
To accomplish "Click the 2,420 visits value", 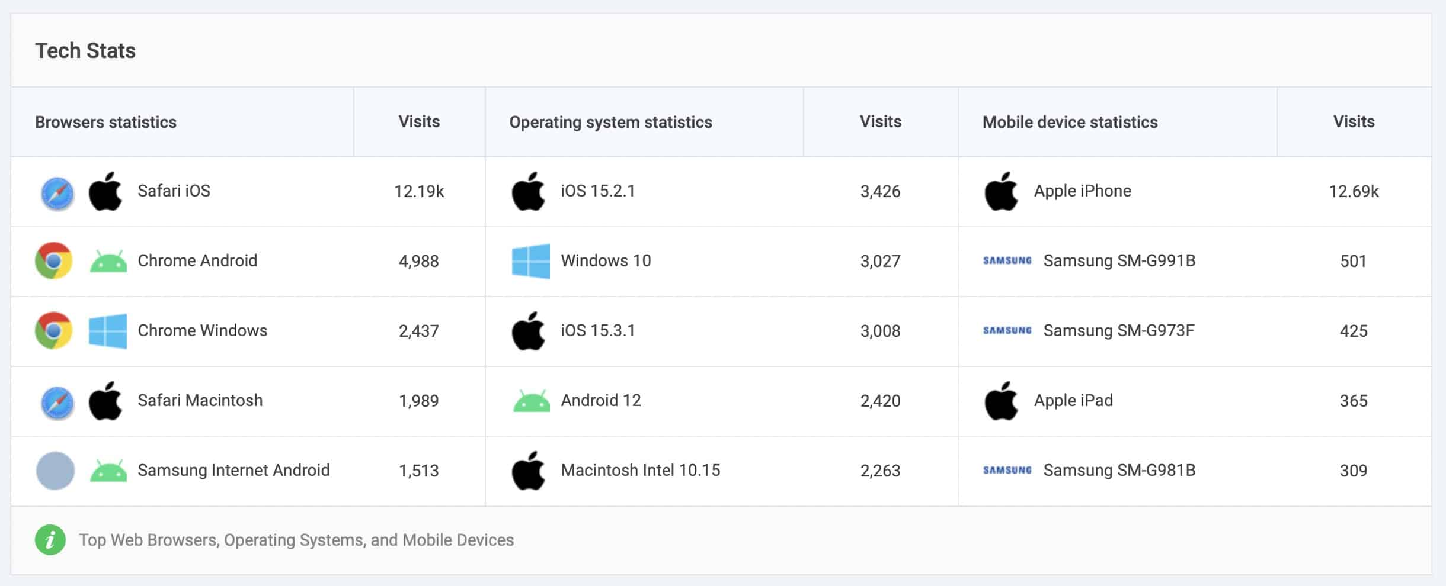I will click(881, 401).
